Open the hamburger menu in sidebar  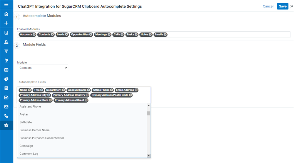coord(6,5)
